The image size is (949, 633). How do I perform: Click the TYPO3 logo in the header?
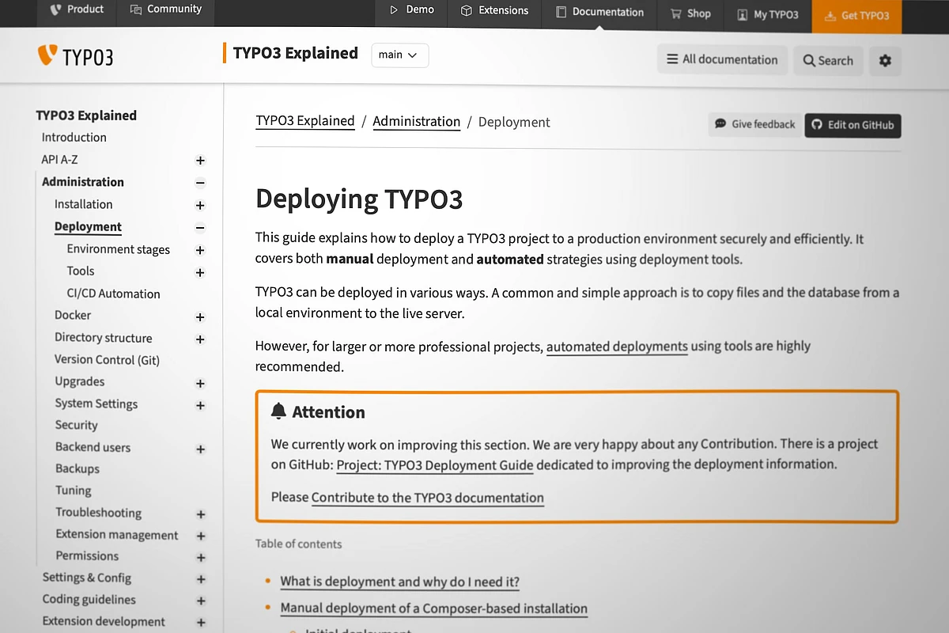pyautogui.click(x=75, y=57)
